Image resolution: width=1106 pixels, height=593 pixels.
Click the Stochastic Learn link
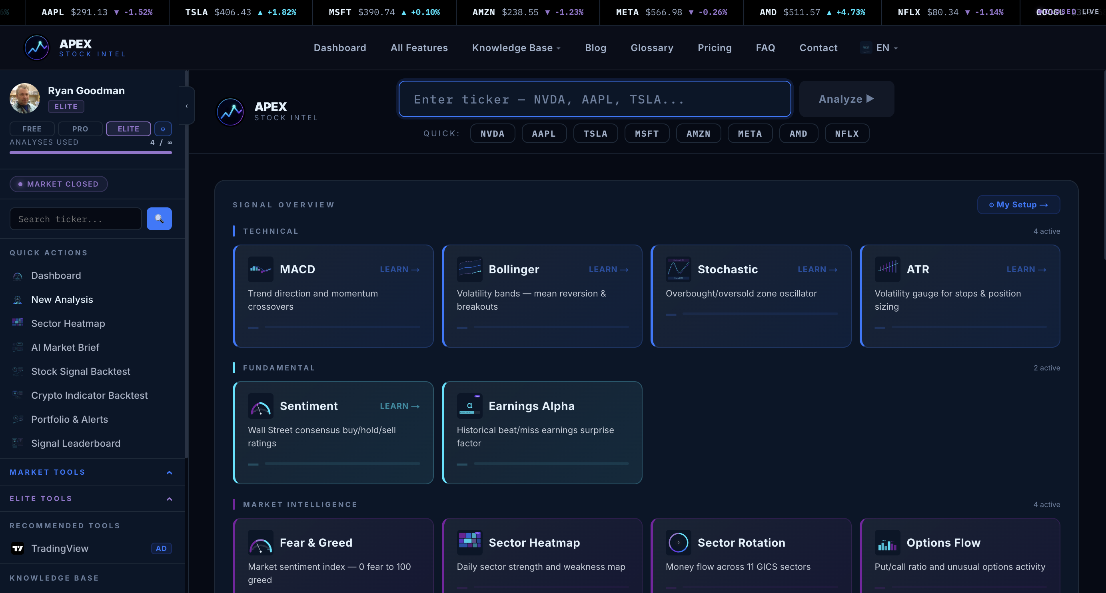point(818,269)
